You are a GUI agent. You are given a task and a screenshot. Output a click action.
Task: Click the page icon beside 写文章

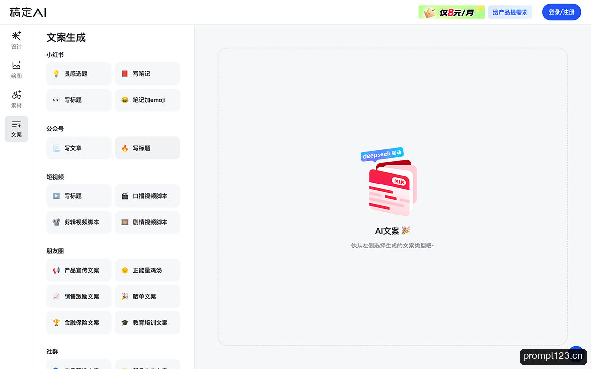[x=56, y=148]
